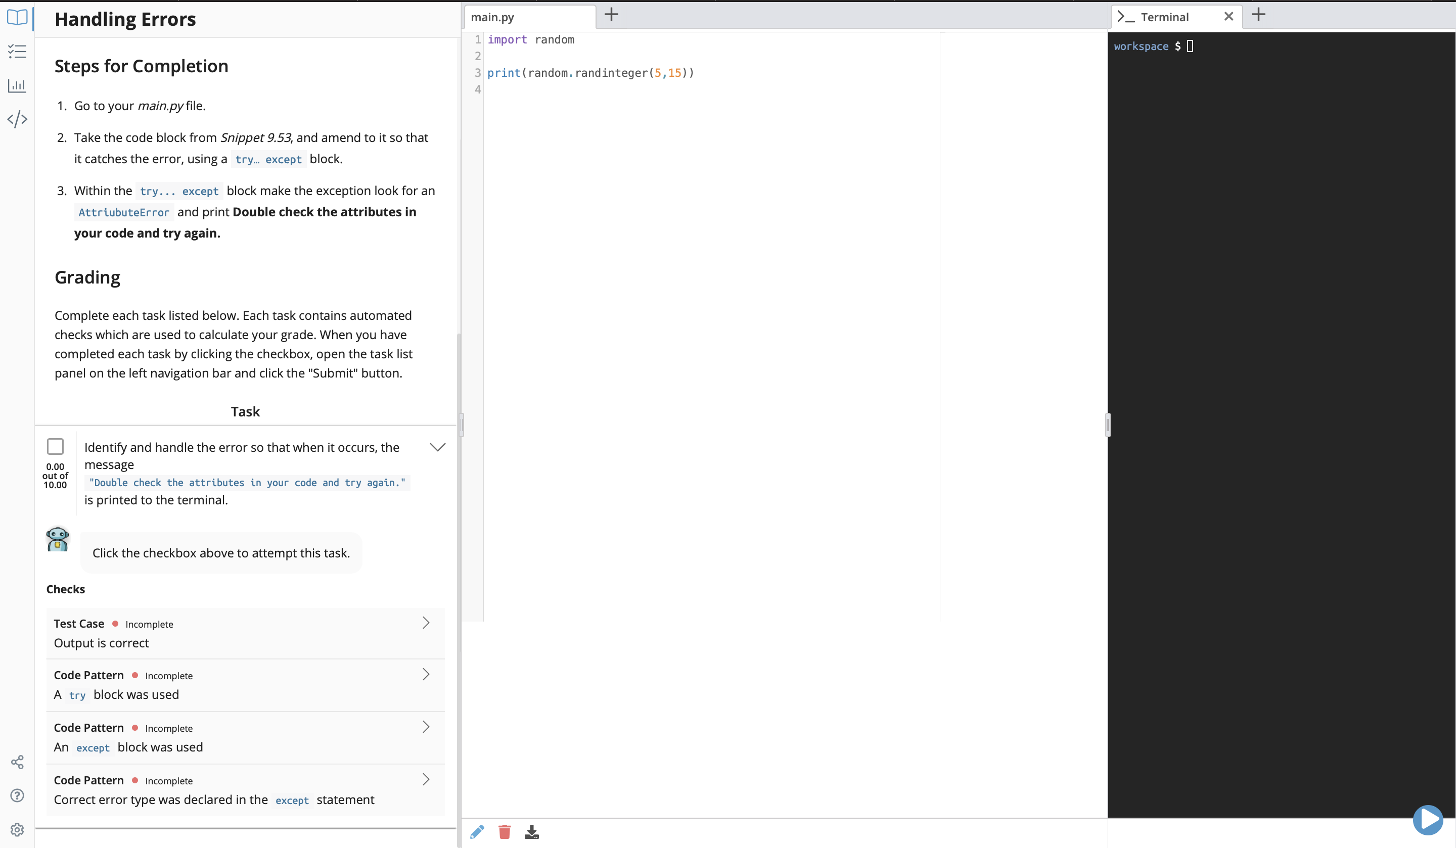Check the task completion checkbox
This screenshot has height=848, width=1456.
coord(56,447)
